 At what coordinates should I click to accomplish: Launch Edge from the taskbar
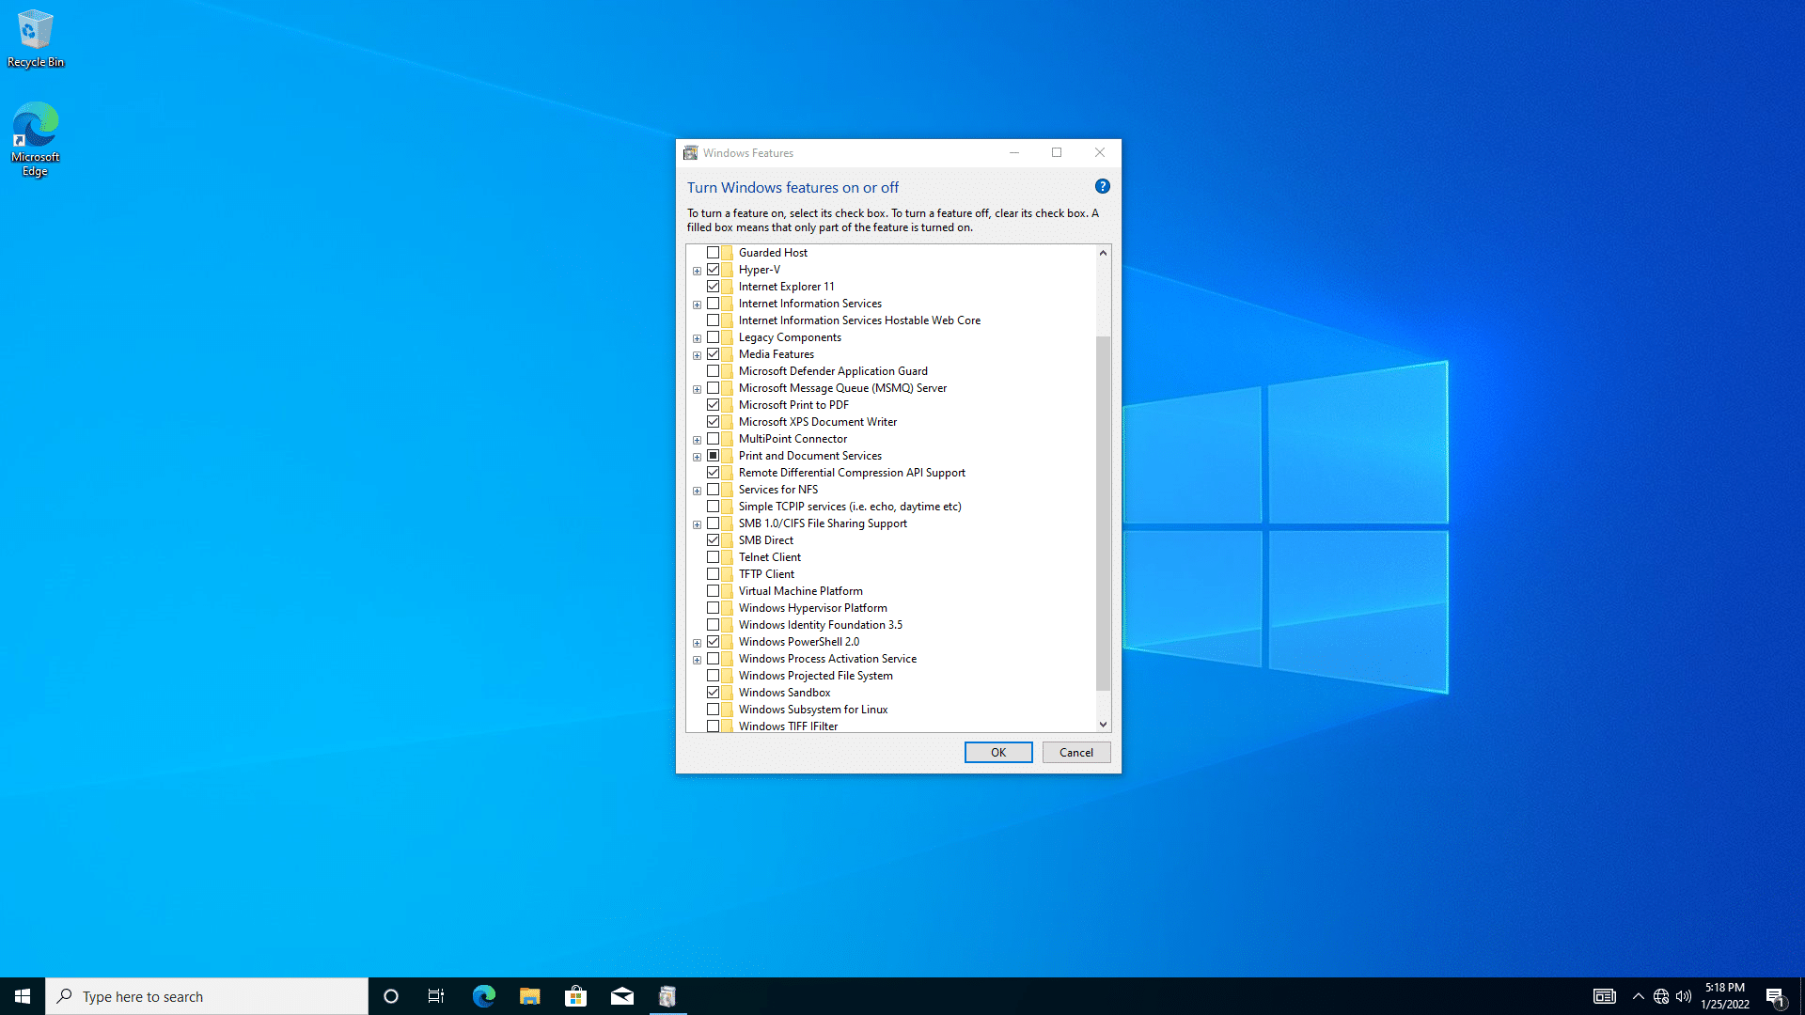[483, 996]
